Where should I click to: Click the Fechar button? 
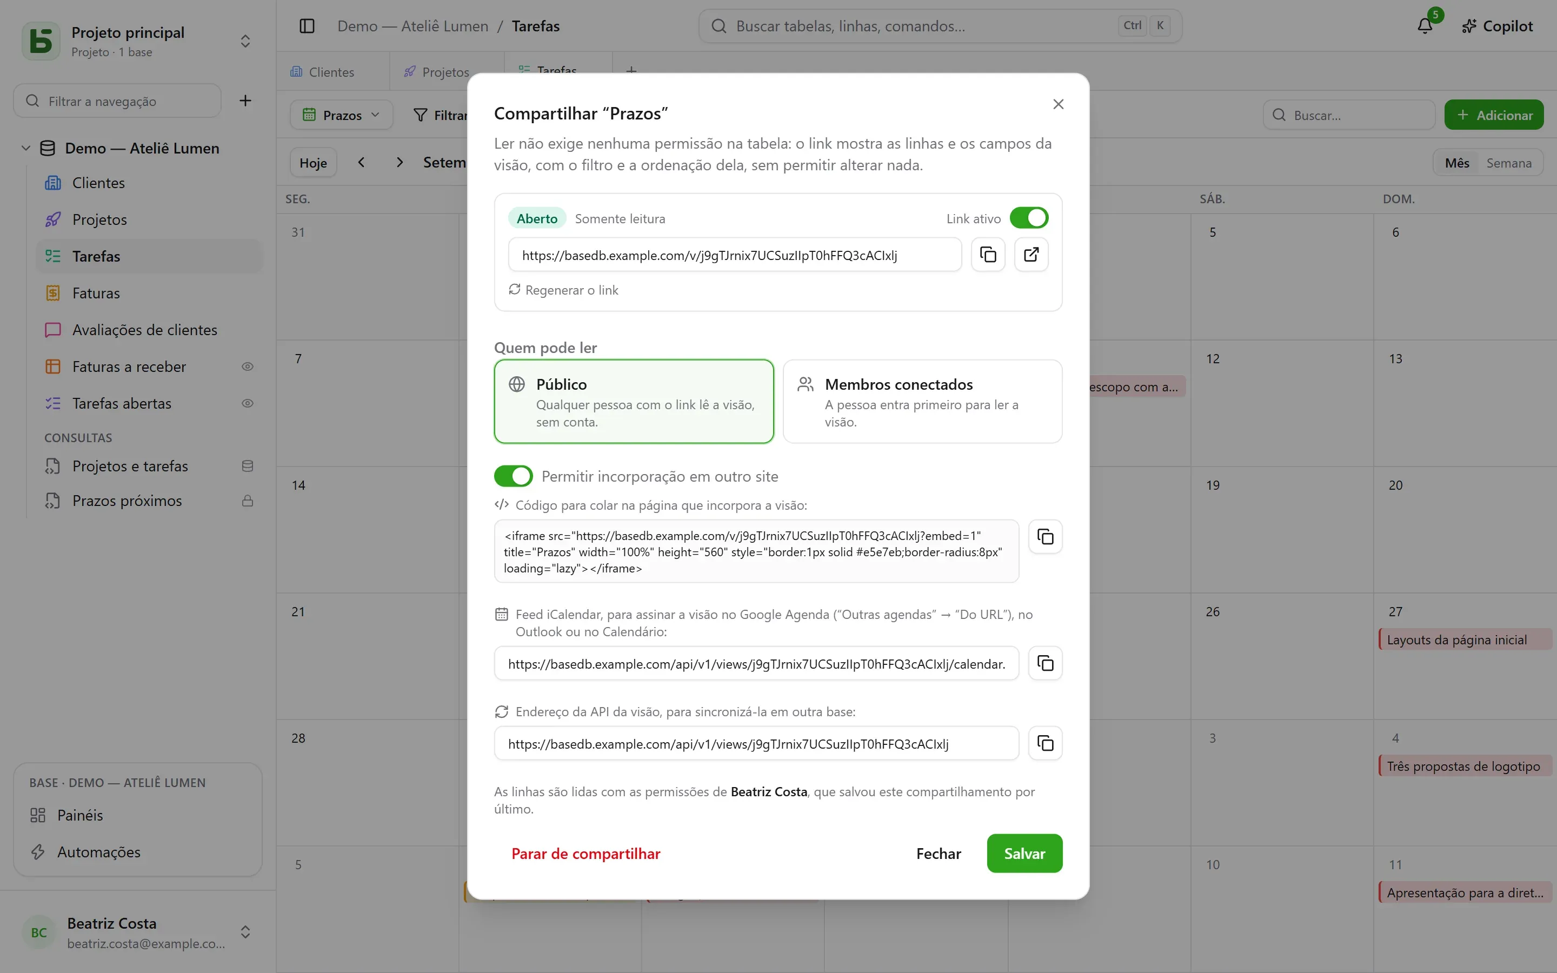(x=938, y=854)
